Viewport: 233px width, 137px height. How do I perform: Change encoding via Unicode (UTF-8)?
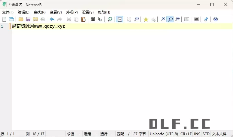(164, 134)
